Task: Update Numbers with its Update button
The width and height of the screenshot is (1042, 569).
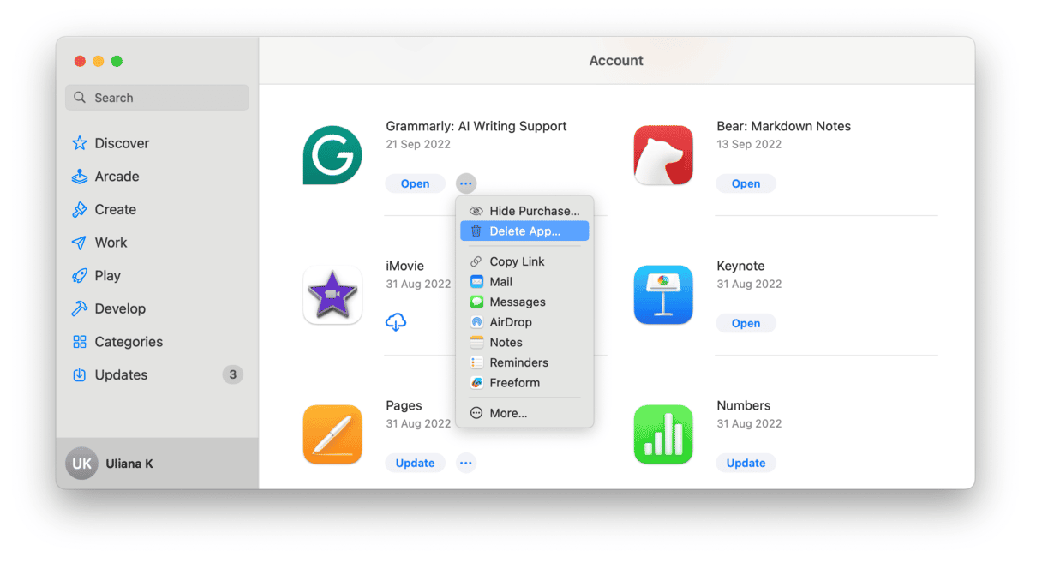Action: (746, 463)
